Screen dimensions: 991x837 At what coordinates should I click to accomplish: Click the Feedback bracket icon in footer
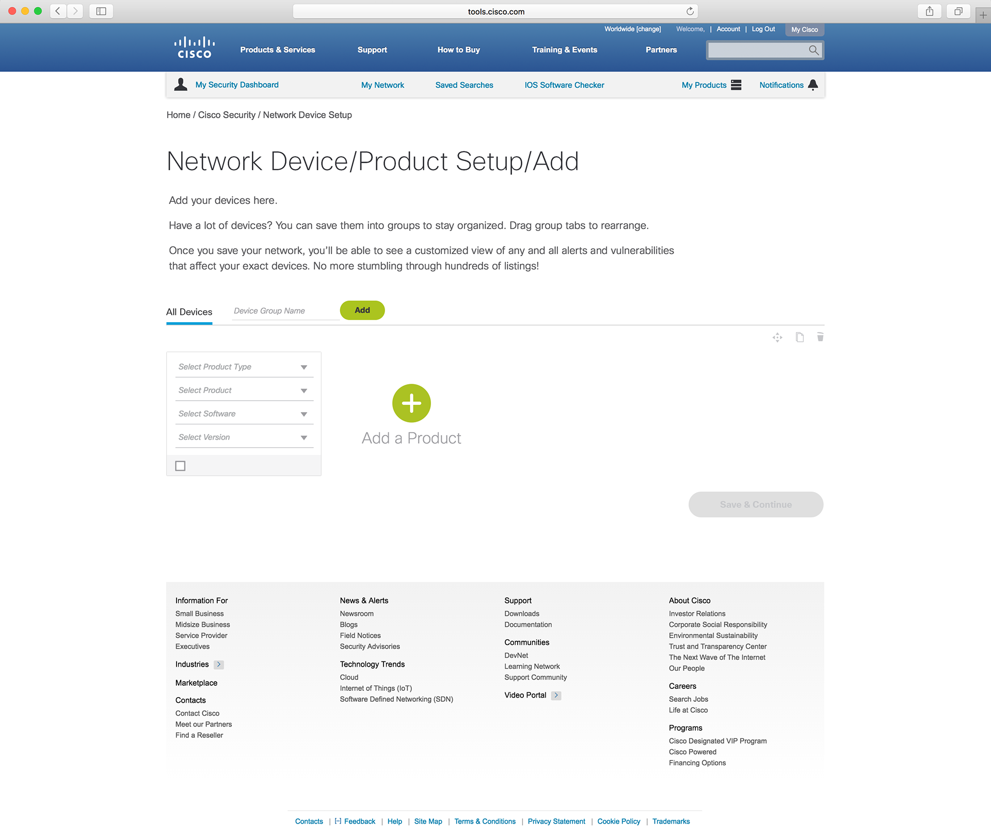(x=338, y=821)
